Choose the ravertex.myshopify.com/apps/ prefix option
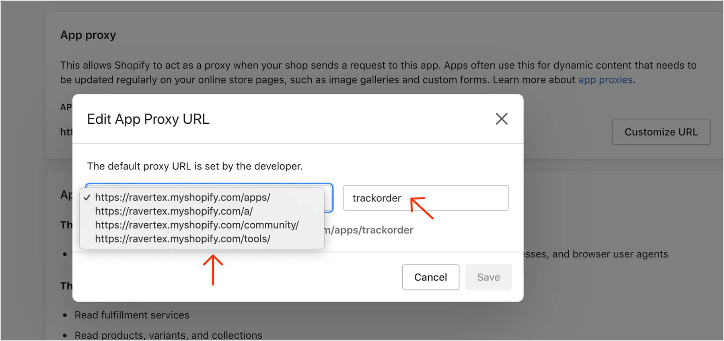The width and height of the screenshot is (724, 341). [182, 198]
